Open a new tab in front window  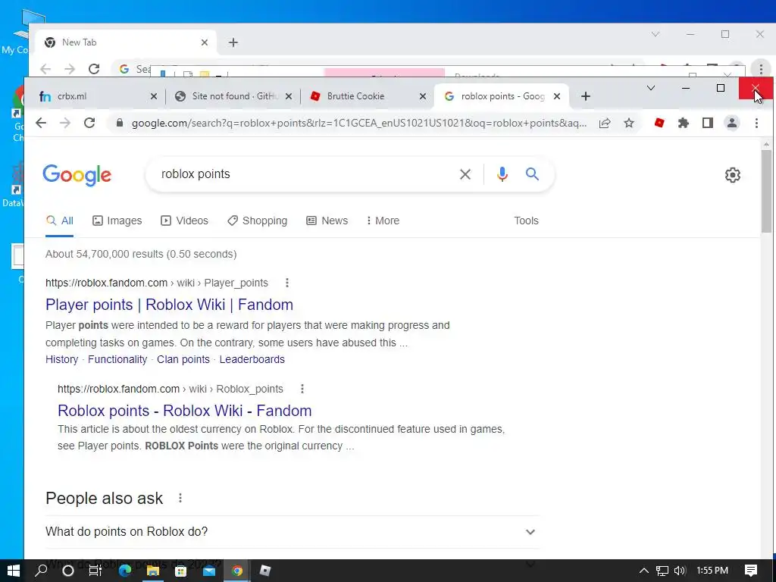coord(586,96)
